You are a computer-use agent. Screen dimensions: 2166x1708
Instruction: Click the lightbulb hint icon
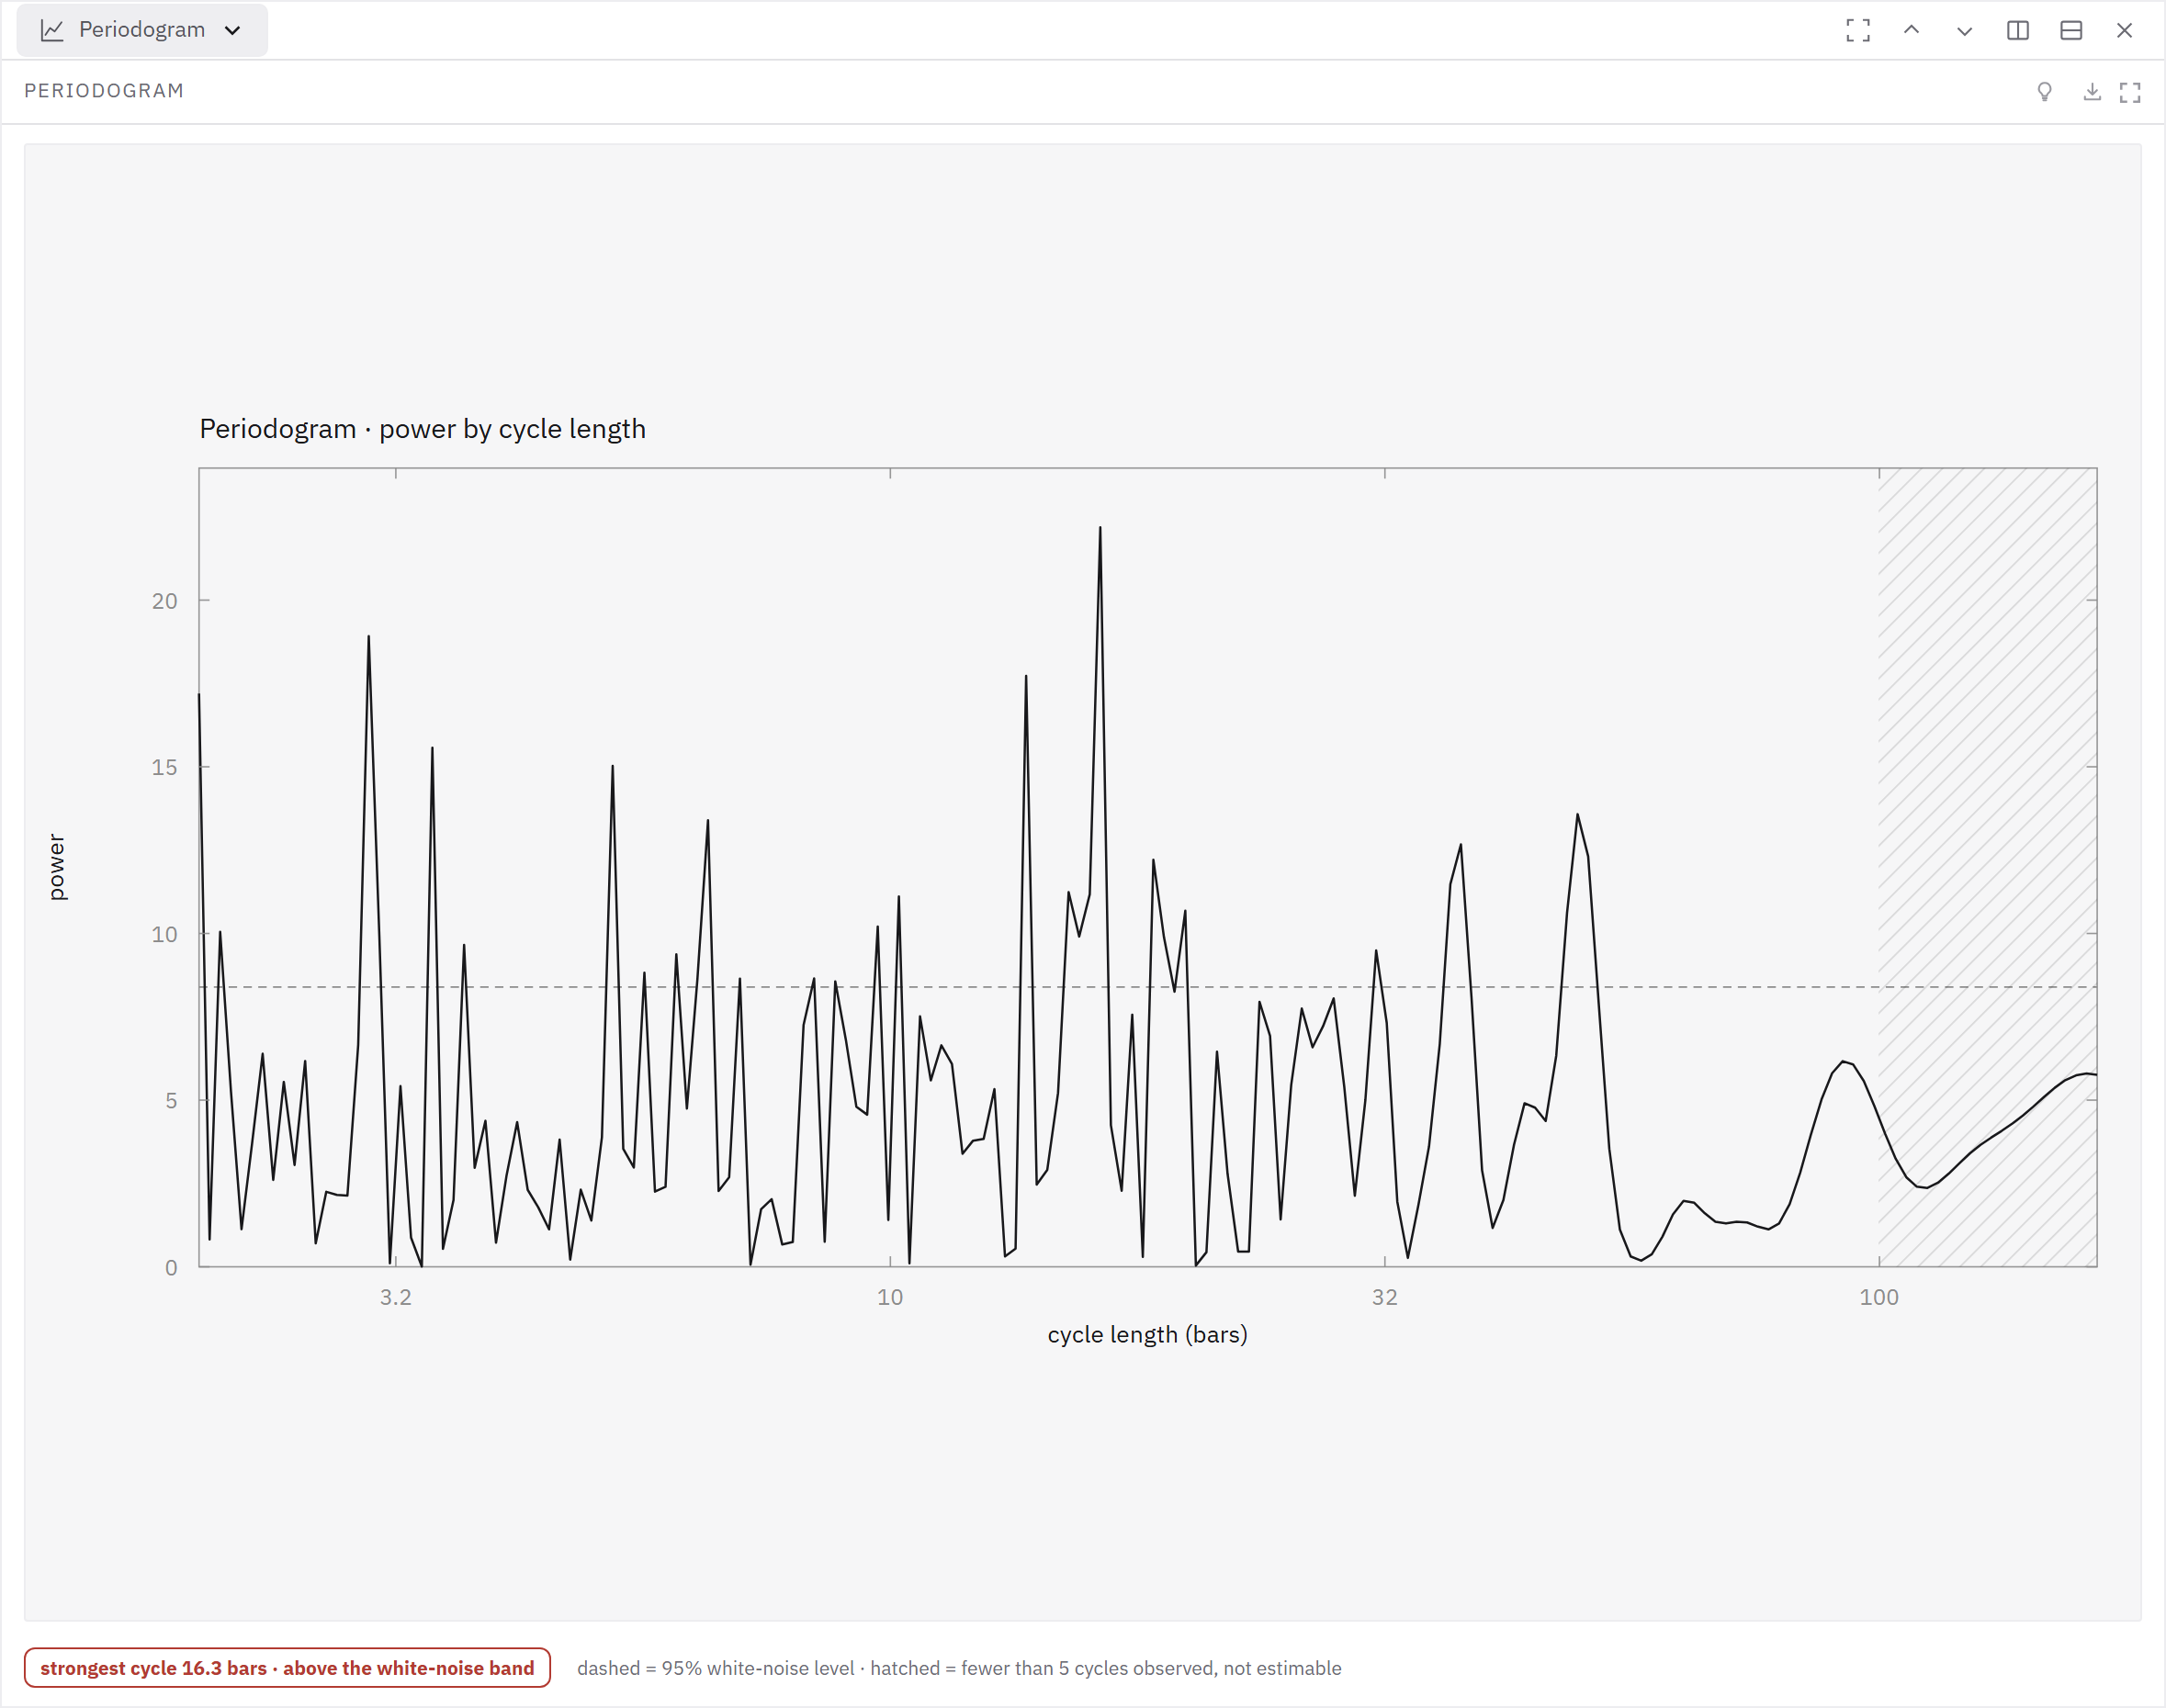2045,92
